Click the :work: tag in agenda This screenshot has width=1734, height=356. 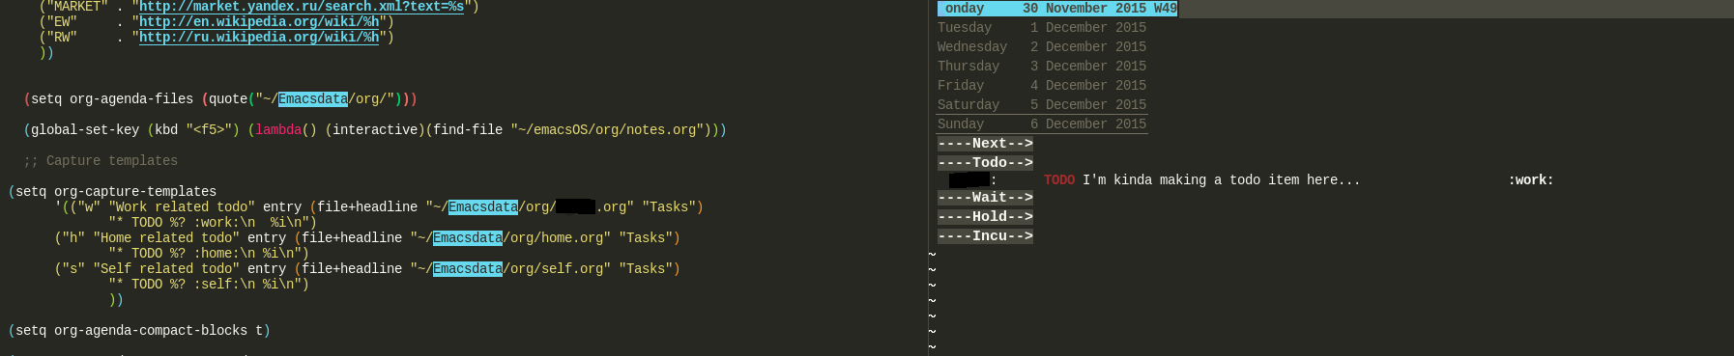pyautogui.click(x=1531, y=180)
